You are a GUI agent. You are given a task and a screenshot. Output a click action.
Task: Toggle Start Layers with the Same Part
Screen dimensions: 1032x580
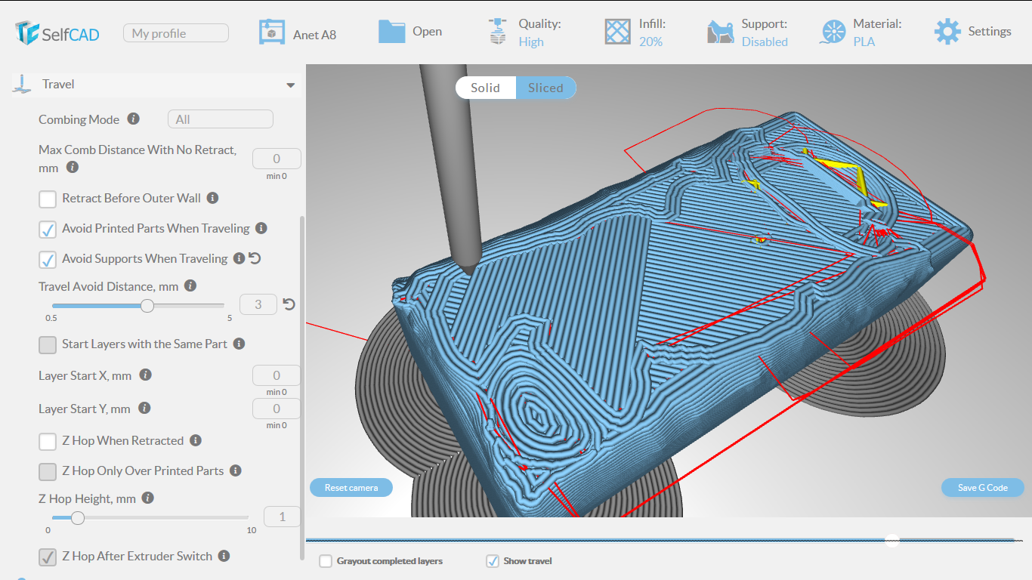tap(48, 345)
